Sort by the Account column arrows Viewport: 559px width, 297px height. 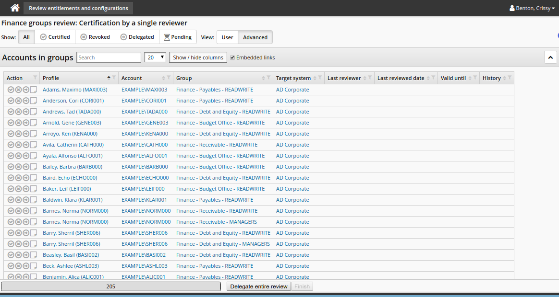tap(164, 78)
